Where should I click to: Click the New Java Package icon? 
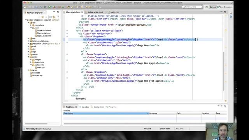pyautogui.click(x=60, y=7)
